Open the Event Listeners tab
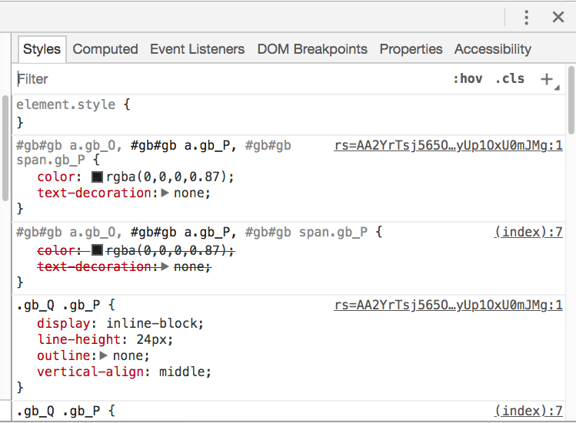Image resolution: width=576 pixels, height=423 pixels. coord(197,49)
